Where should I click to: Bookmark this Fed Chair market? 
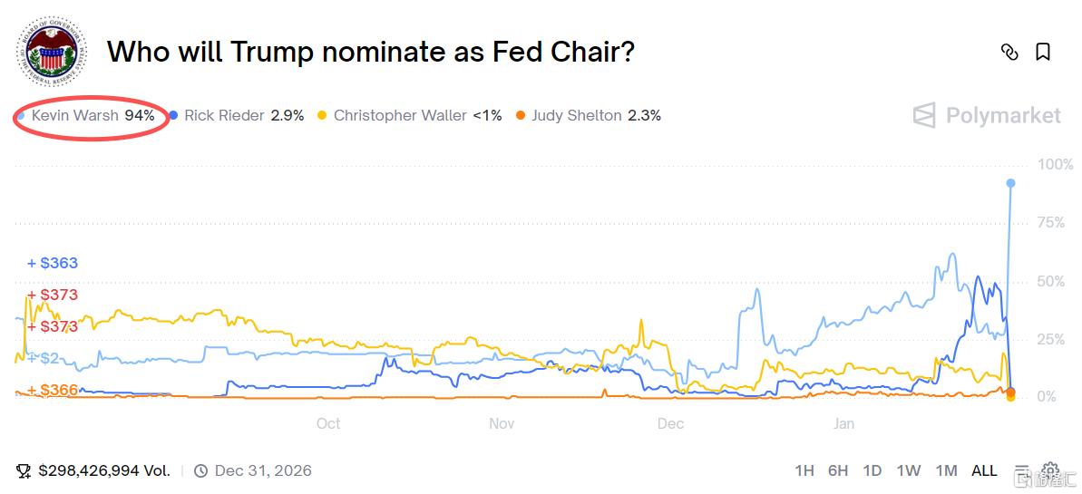pyautogui.click(x=1043, y=53)
